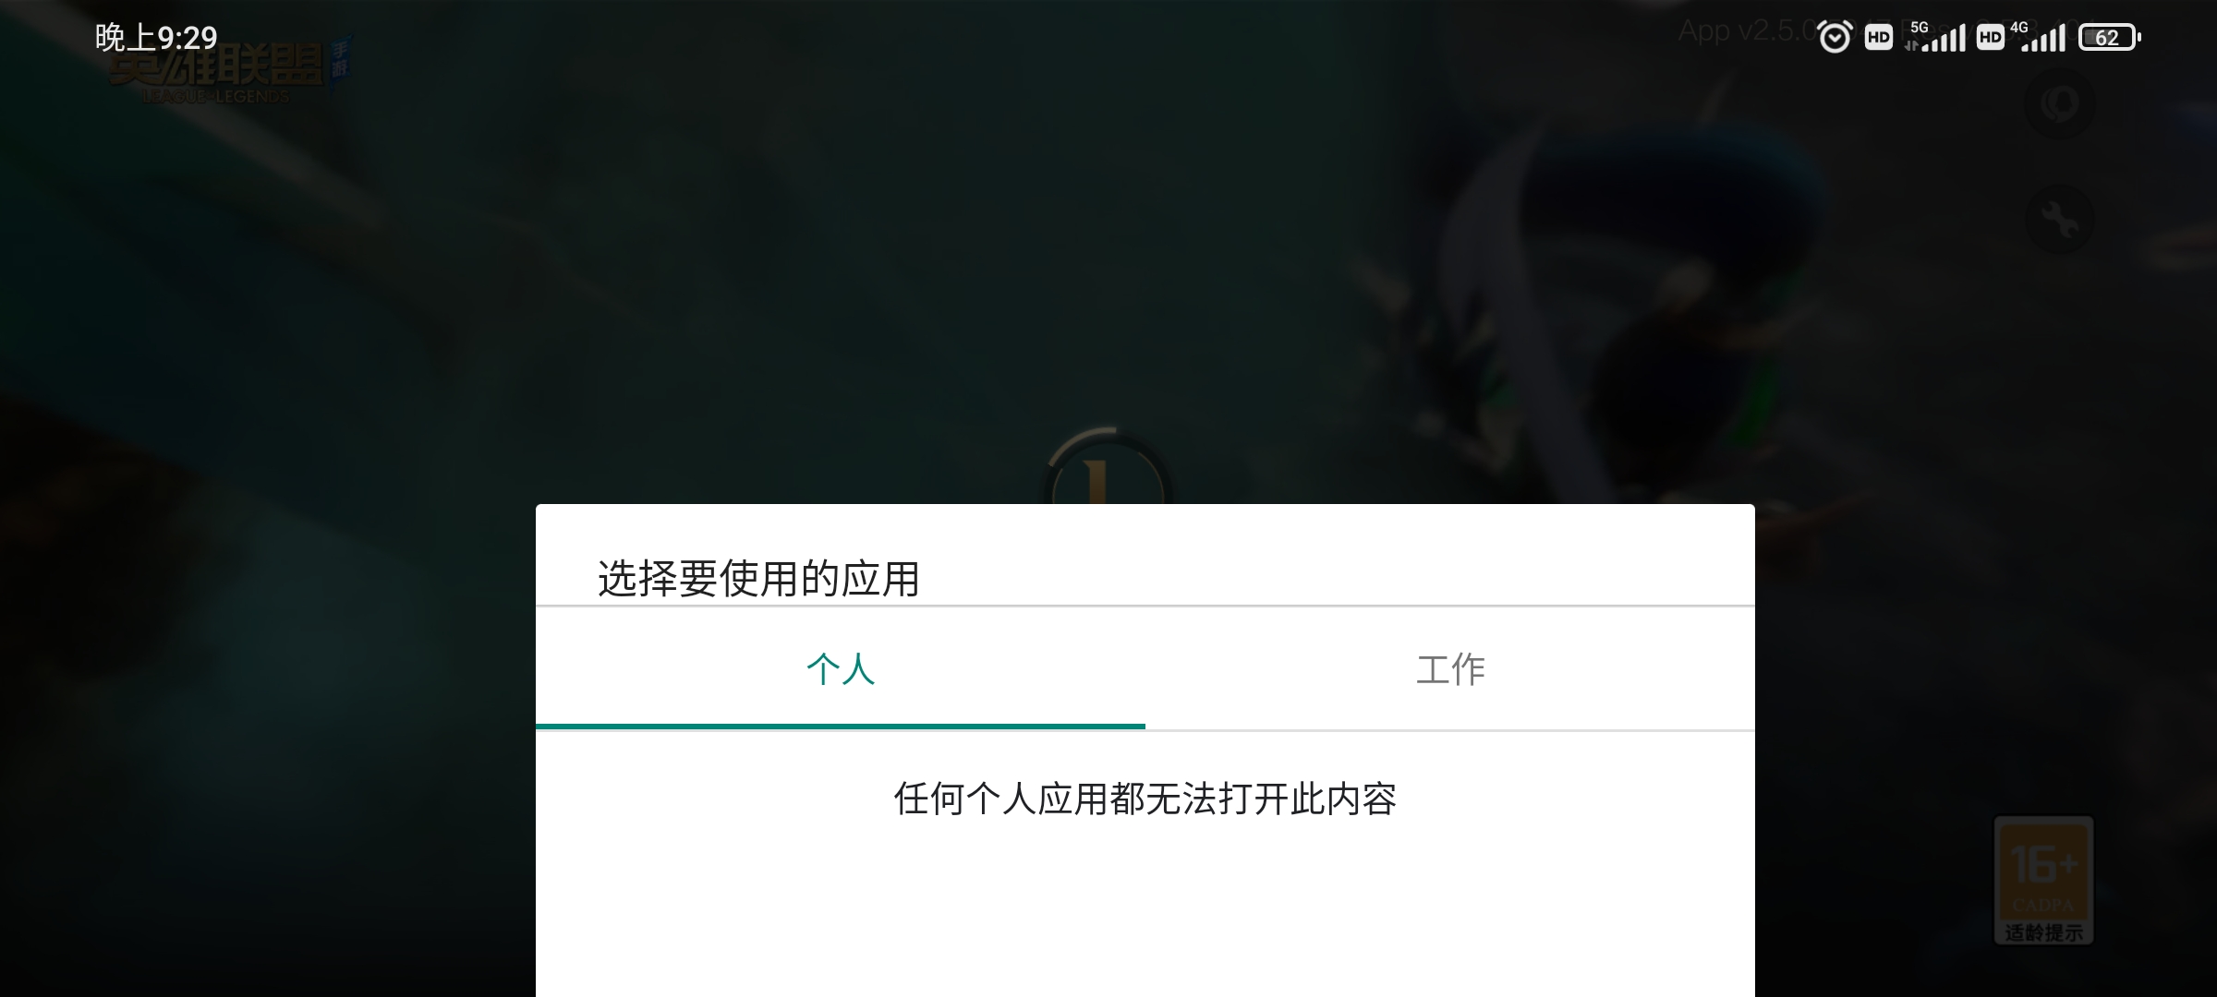This screenshot has height=997, width=2217.
Task: Click the 选择要使用的应用 dialog title
Action: point(758,579)
